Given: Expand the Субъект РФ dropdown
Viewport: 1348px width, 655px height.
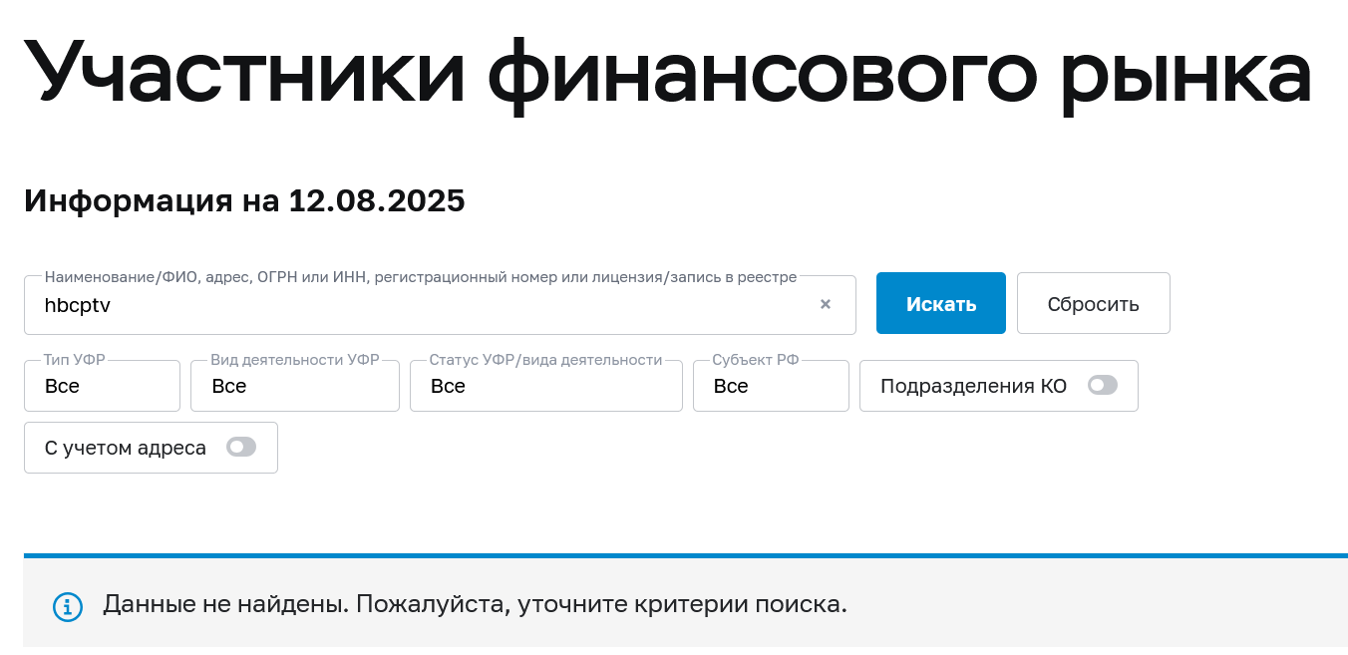Looking at the screenshot, I should tap(771, 387).
